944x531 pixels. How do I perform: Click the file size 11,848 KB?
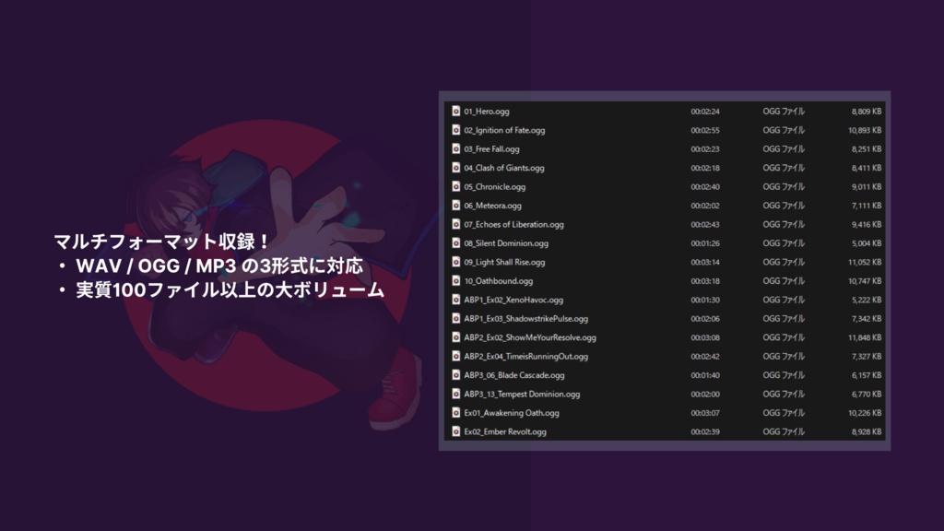click(x=865, y=337)
